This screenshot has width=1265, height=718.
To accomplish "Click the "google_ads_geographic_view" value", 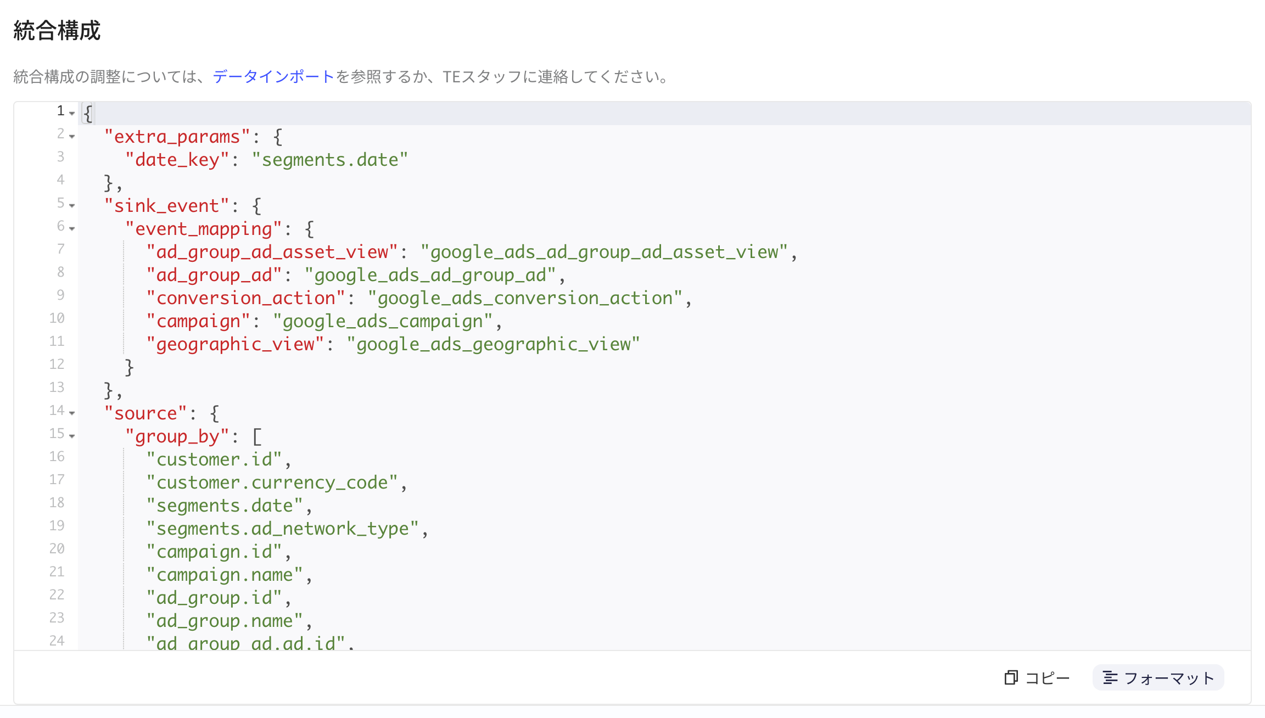I will (x=494, y=344).
